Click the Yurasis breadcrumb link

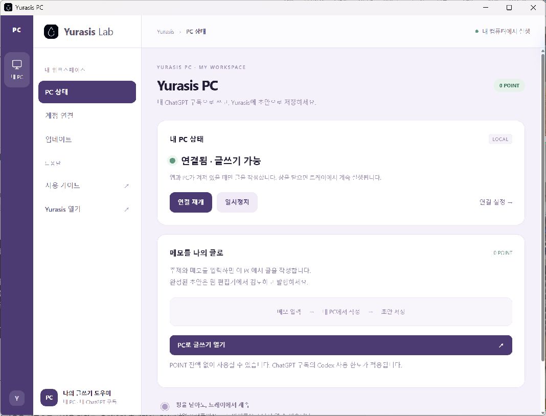166,32
